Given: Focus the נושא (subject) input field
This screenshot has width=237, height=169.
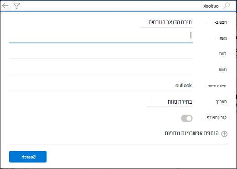Looking at the screenshot, I should pyautogui.click(x=101, y=70).
